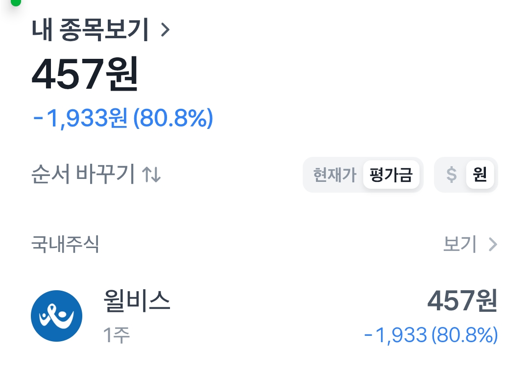
Task: Tap the total 457원 portfolio value
Action: pos(85,74)
